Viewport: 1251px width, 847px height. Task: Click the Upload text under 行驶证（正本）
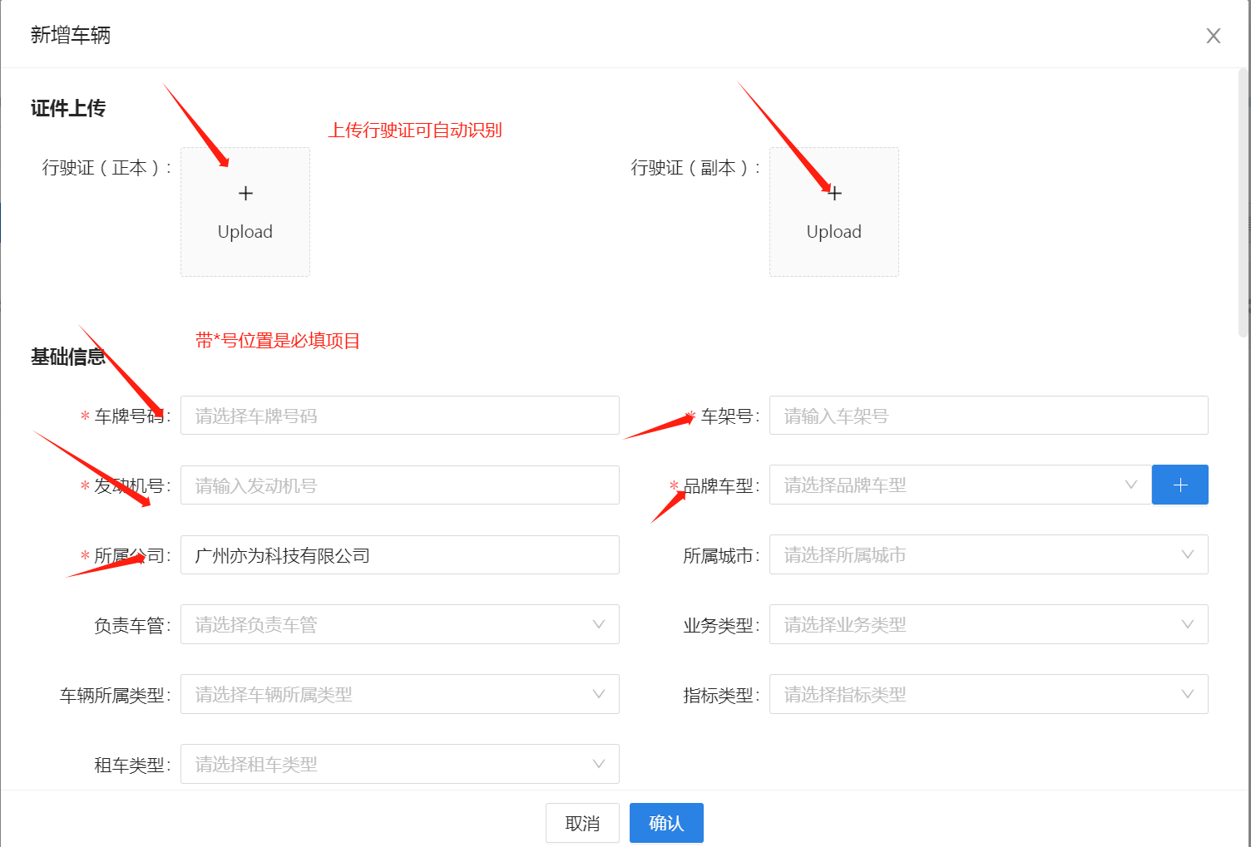[x=245, y=232]
